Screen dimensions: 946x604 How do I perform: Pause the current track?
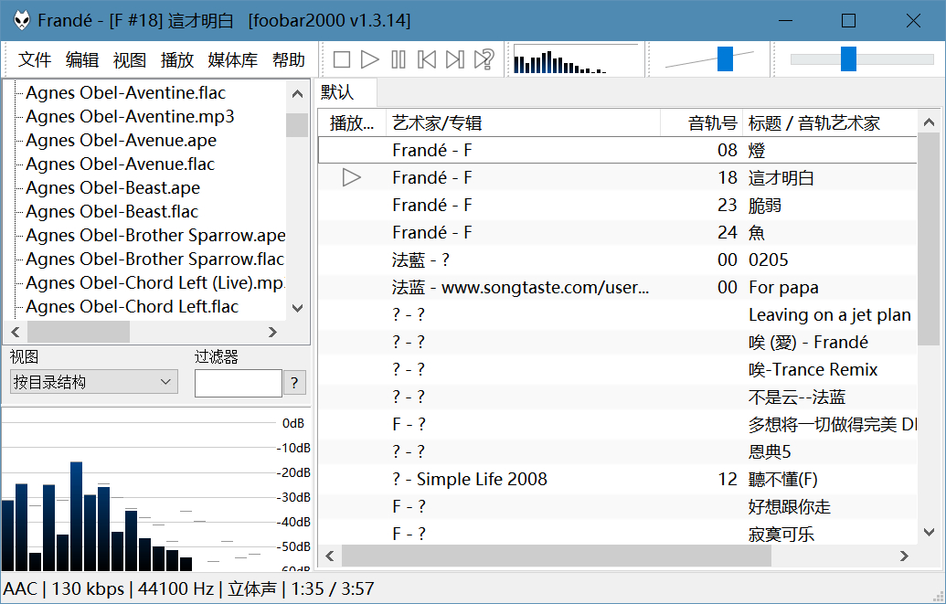pos(399,59)
